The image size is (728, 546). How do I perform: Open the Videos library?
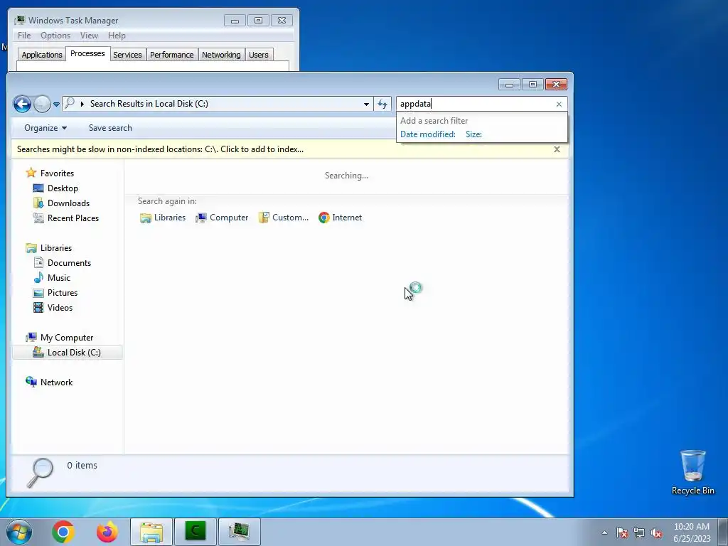pos(53,307)
